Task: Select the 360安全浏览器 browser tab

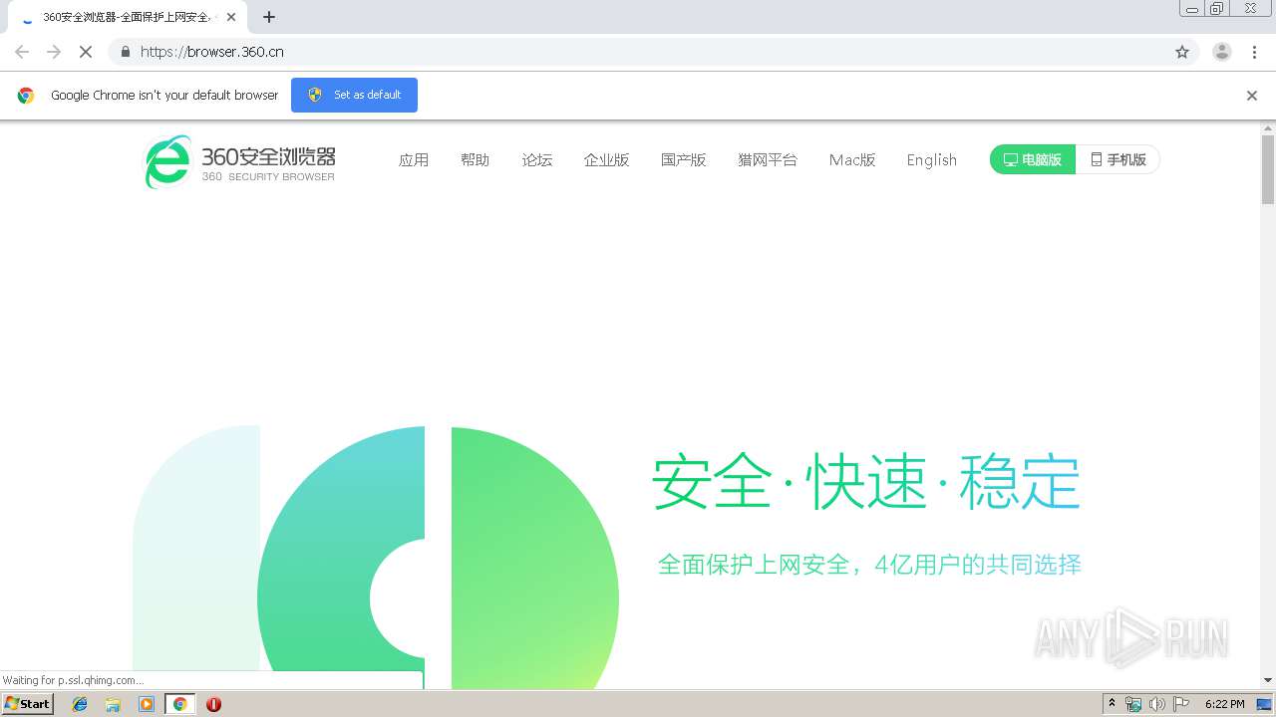Action: coord(128,17)
